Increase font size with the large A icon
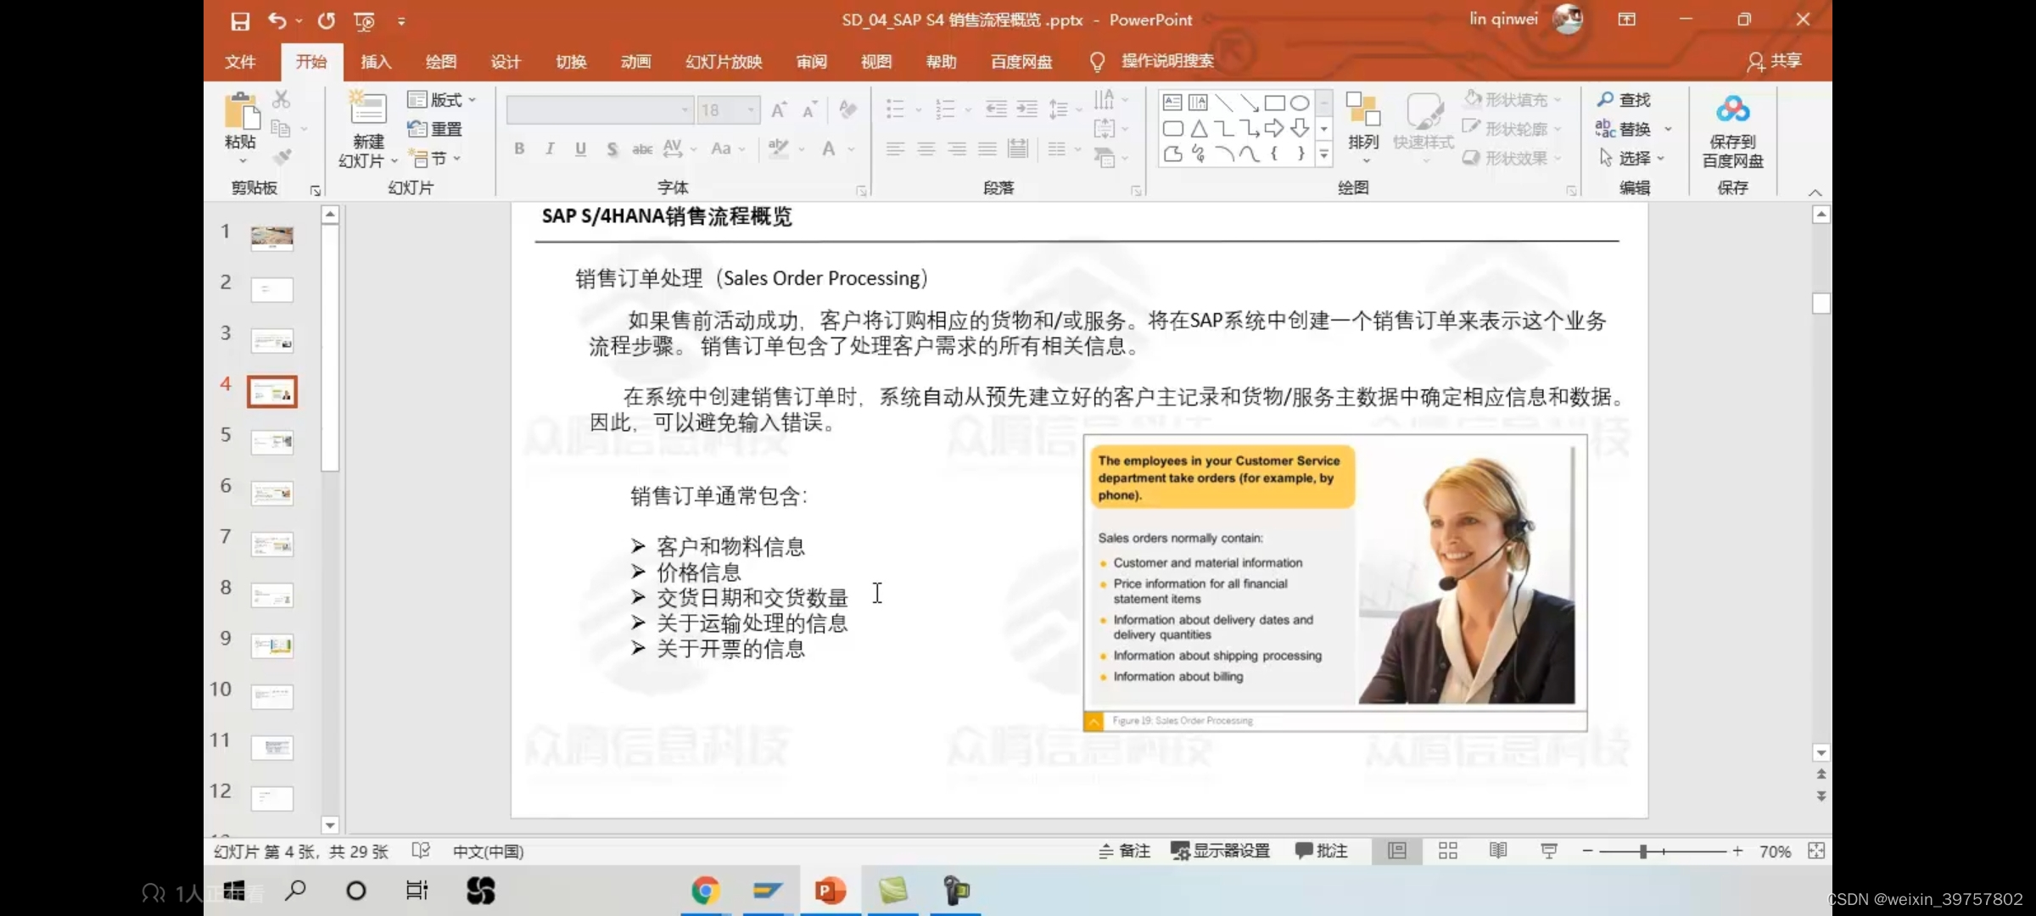2036x916 pixels. click(x=778, y=109)
